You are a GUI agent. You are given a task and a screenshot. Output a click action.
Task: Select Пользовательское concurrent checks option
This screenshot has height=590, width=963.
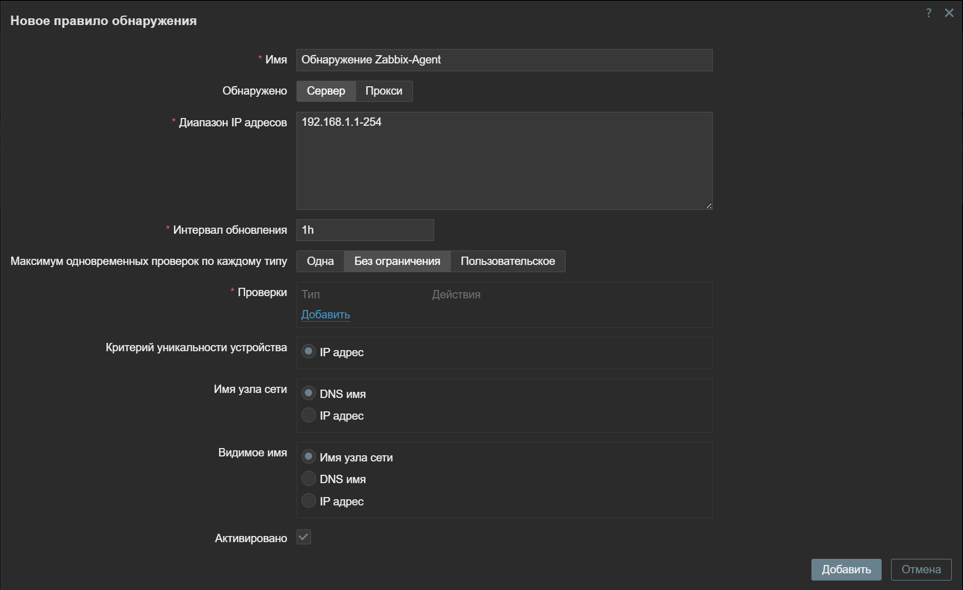click(507, 262)
